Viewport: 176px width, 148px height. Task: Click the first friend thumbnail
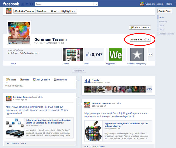pyautogui.click(x=88, y=89)
